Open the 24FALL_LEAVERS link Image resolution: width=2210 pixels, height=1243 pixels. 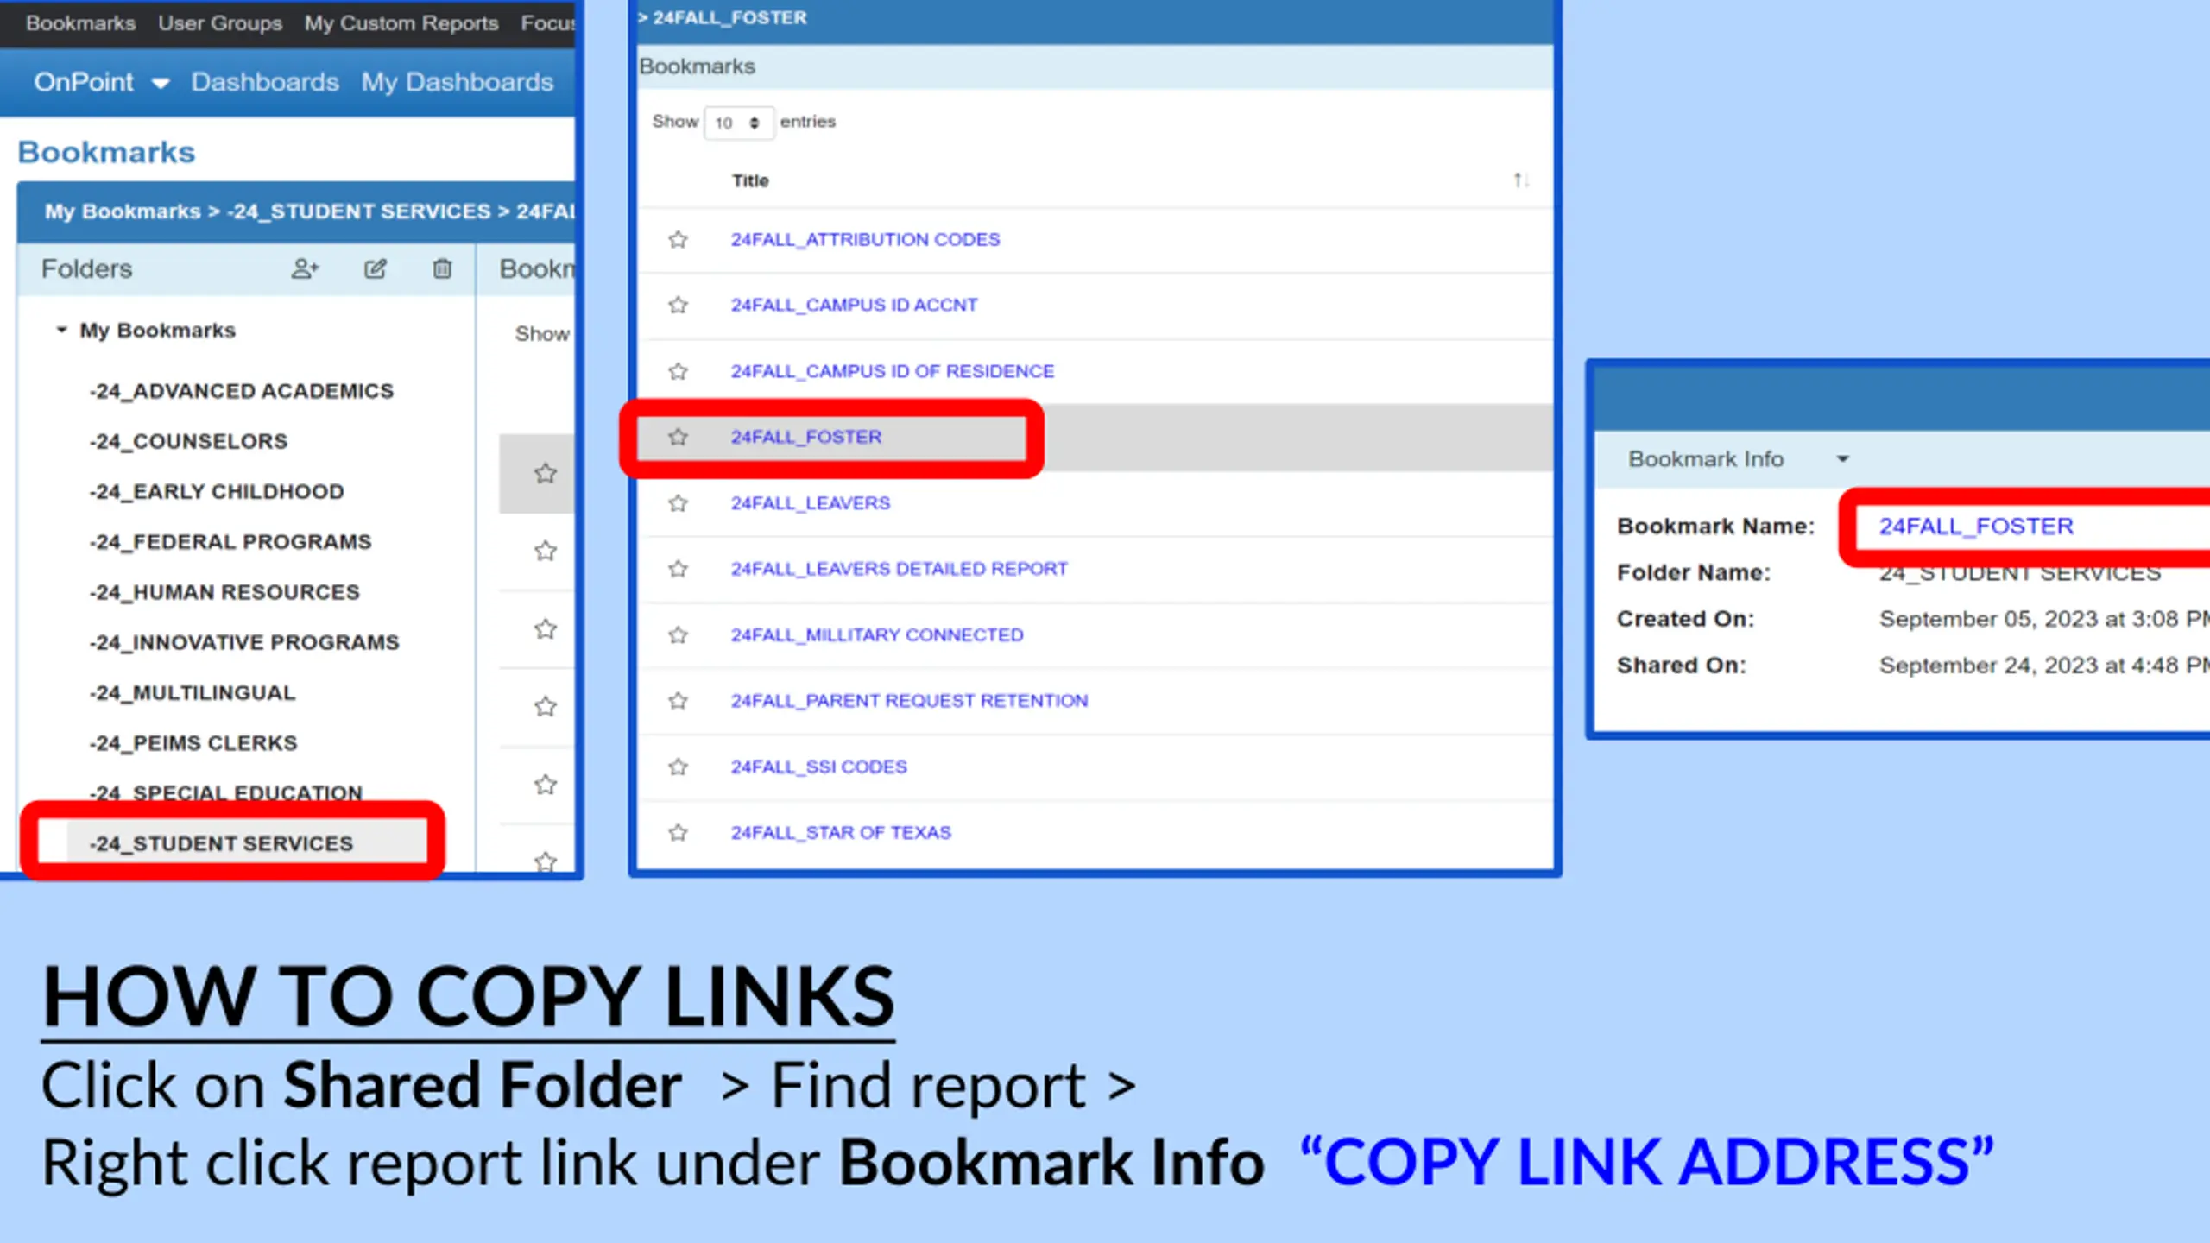coord(811,503)
